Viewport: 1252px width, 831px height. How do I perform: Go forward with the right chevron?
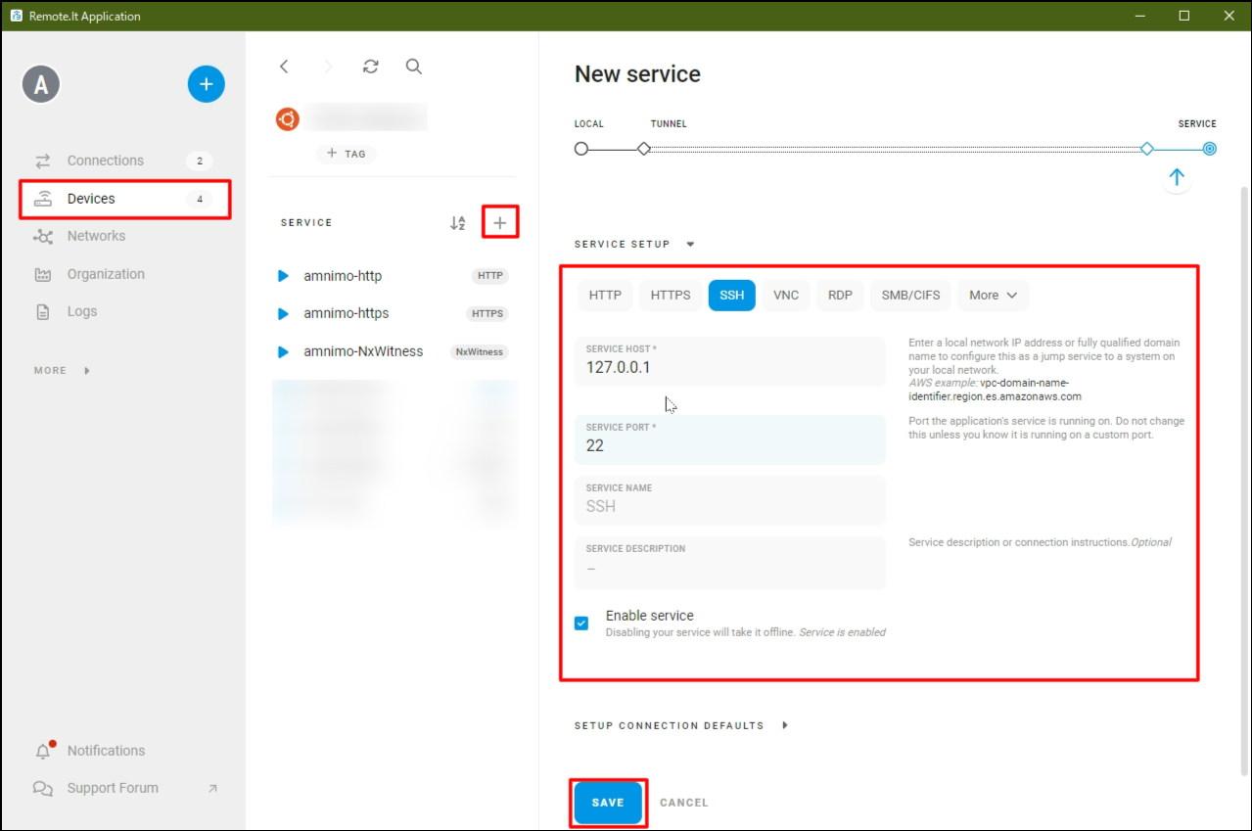click(328, 67)
